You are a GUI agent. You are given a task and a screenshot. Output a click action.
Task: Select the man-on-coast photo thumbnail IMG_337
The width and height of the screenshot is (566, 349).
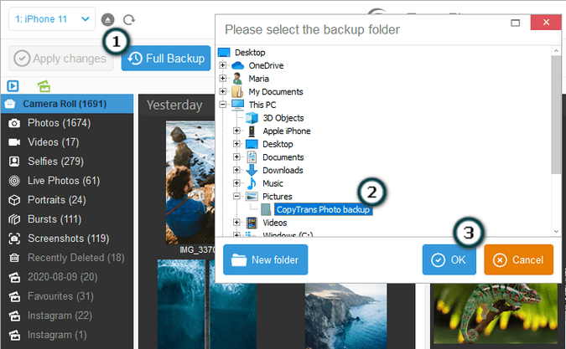[190, 182]
